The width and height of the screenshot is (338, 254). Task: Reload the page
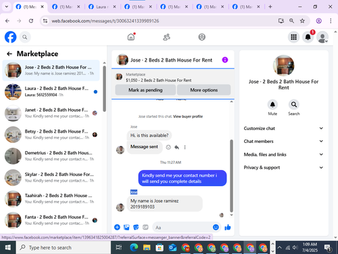[31, 21]
